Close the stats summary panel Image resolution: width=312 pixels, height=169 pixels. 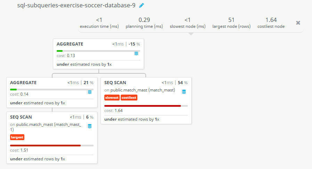coord(298,23)
